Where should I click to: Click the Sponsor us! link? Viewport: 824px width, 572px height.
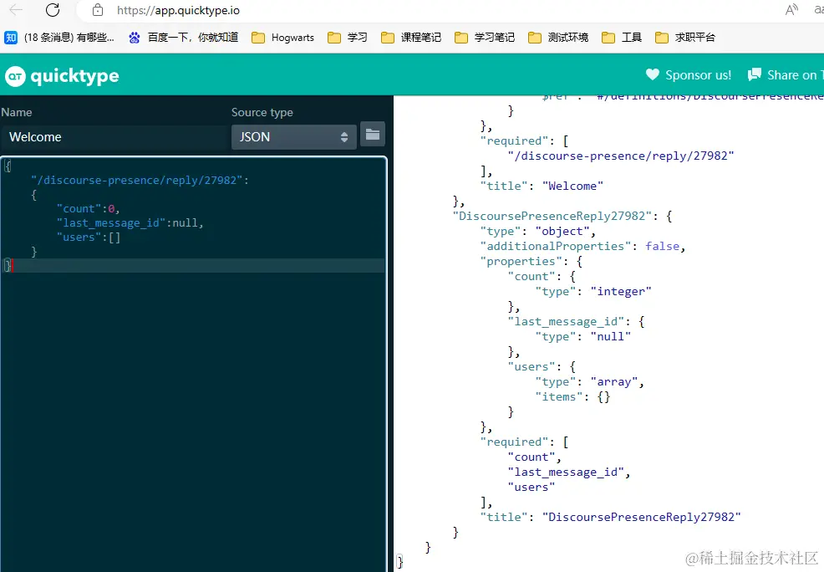click(698, 75)
